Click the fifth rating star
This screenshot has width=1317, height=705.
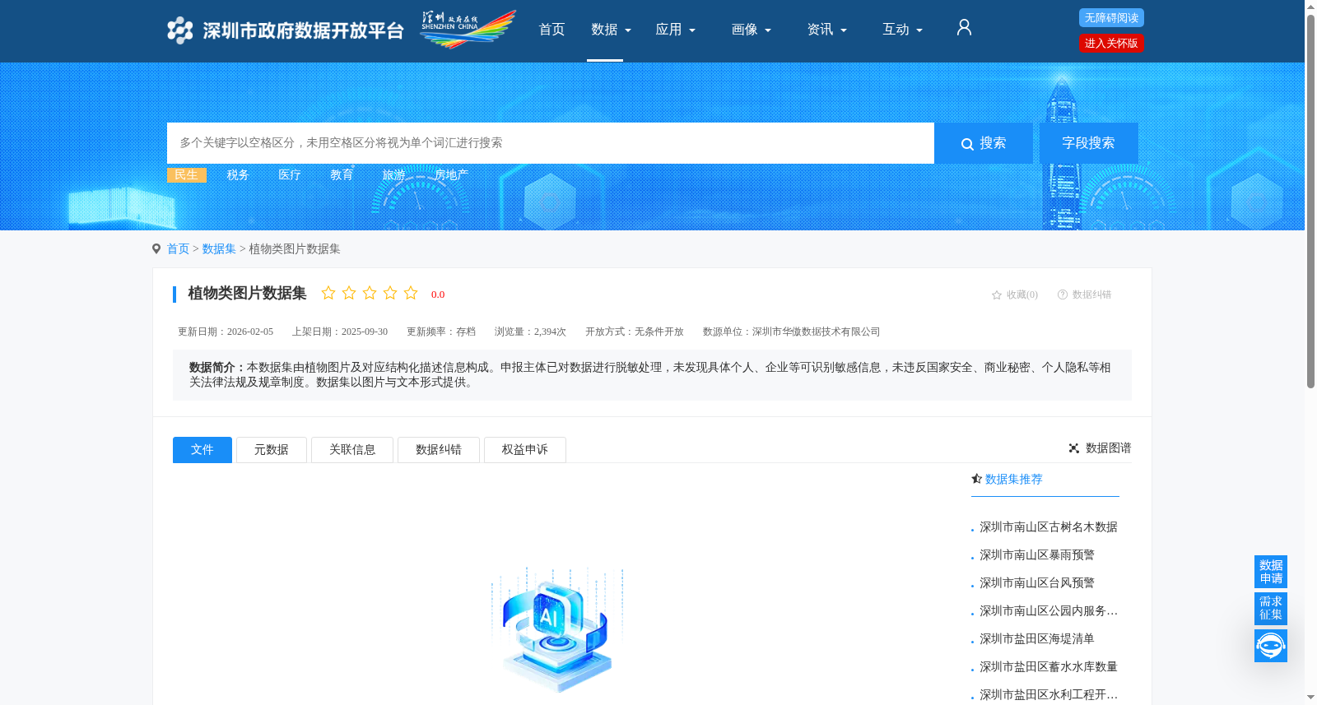(x=411, y=293)
